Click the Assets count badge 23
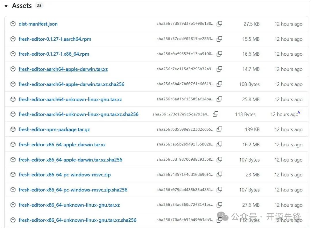The image size is (311, 229). pos(39,5)
